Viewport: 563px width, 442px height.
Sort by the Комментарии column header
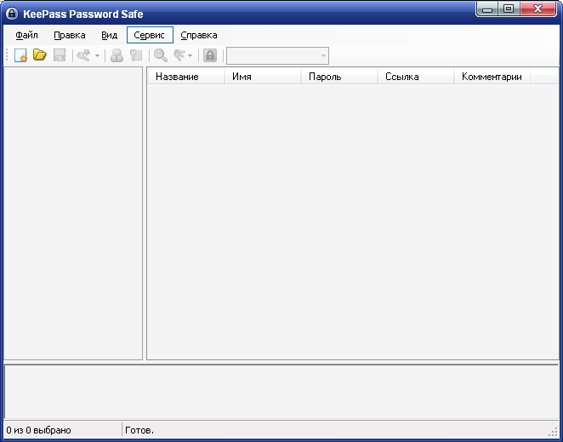coord(492,77)
